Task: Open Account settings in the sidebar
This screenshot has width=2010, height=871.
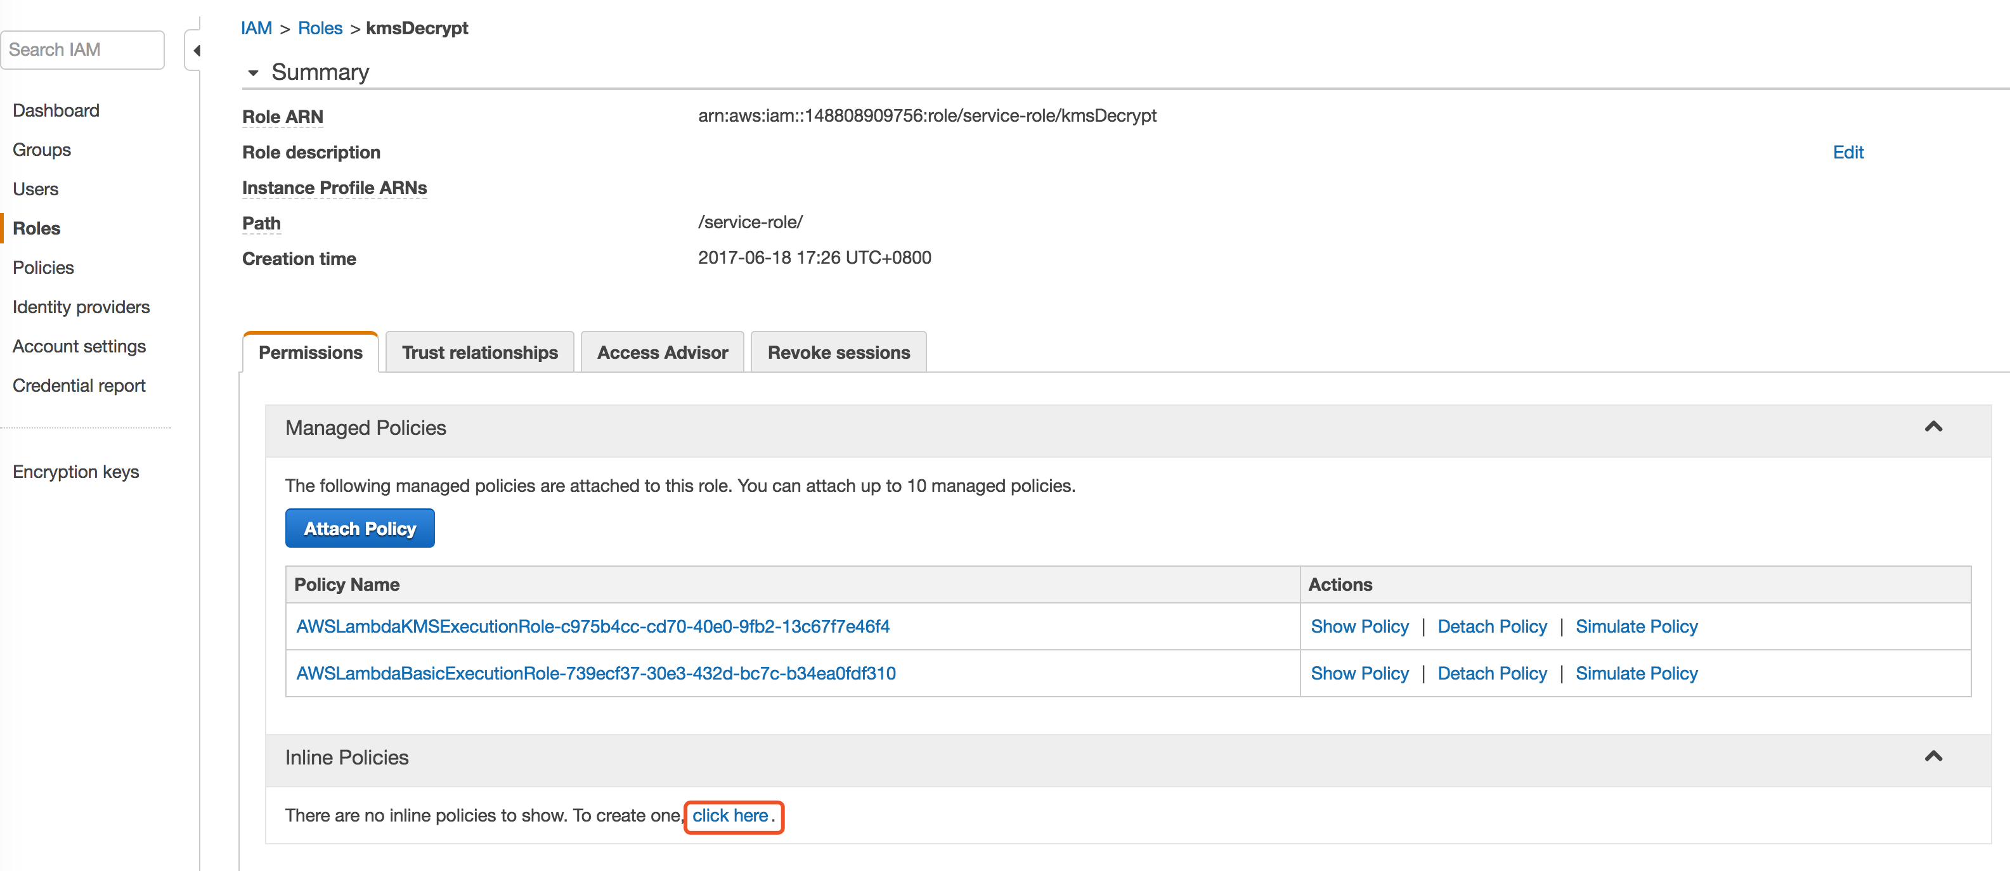Action: coord(80,347)
